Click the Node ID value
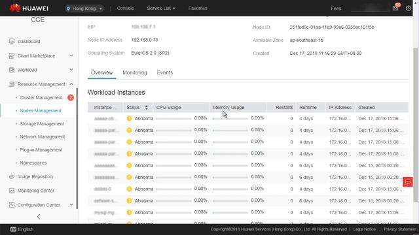The image size is (419, 235). tap(332, 27)
